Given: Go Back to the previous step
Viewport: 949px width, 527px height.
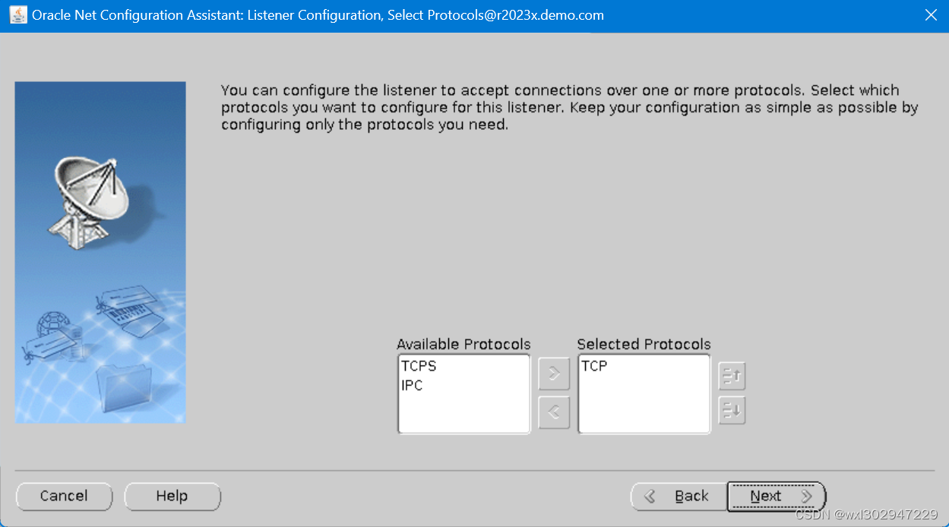Looking at the screenshot, I should tap(679, 497).
